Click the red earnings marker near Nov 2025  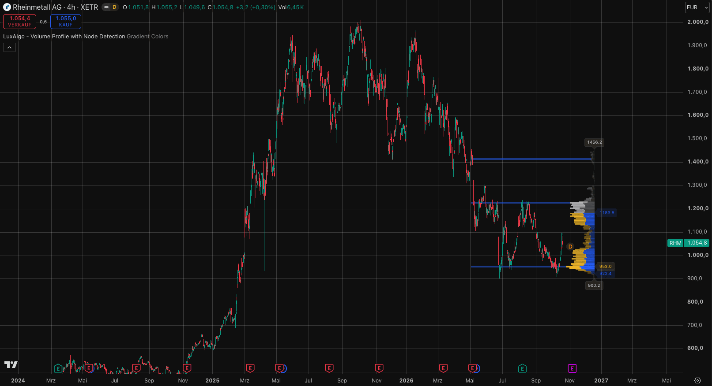(379, 368)
